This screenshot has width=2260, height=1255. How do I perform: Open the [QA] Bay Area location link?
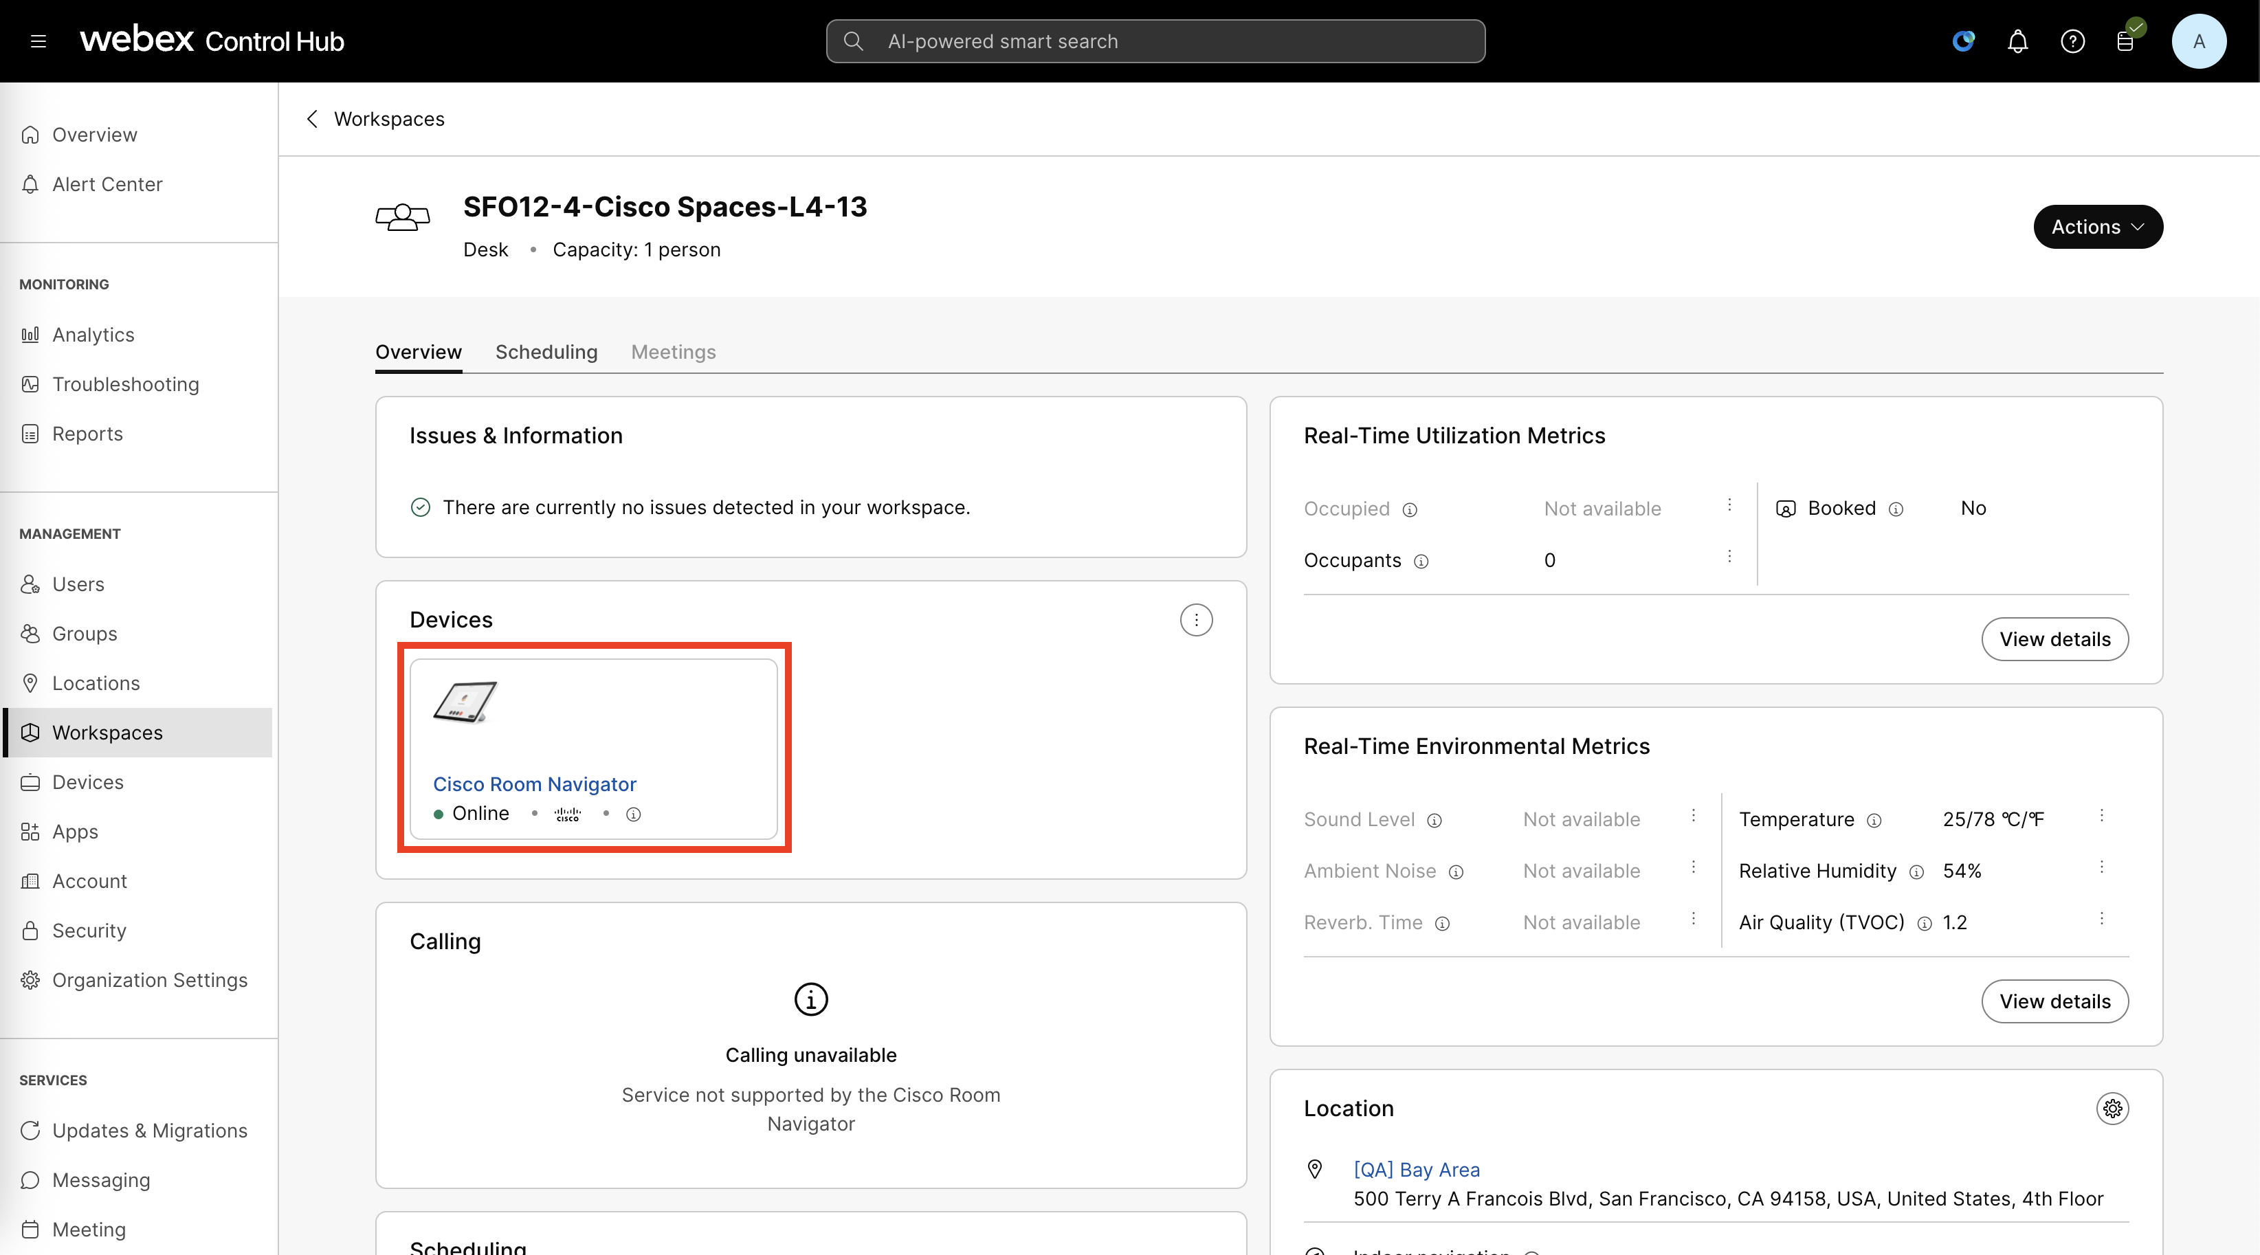1416,1170
